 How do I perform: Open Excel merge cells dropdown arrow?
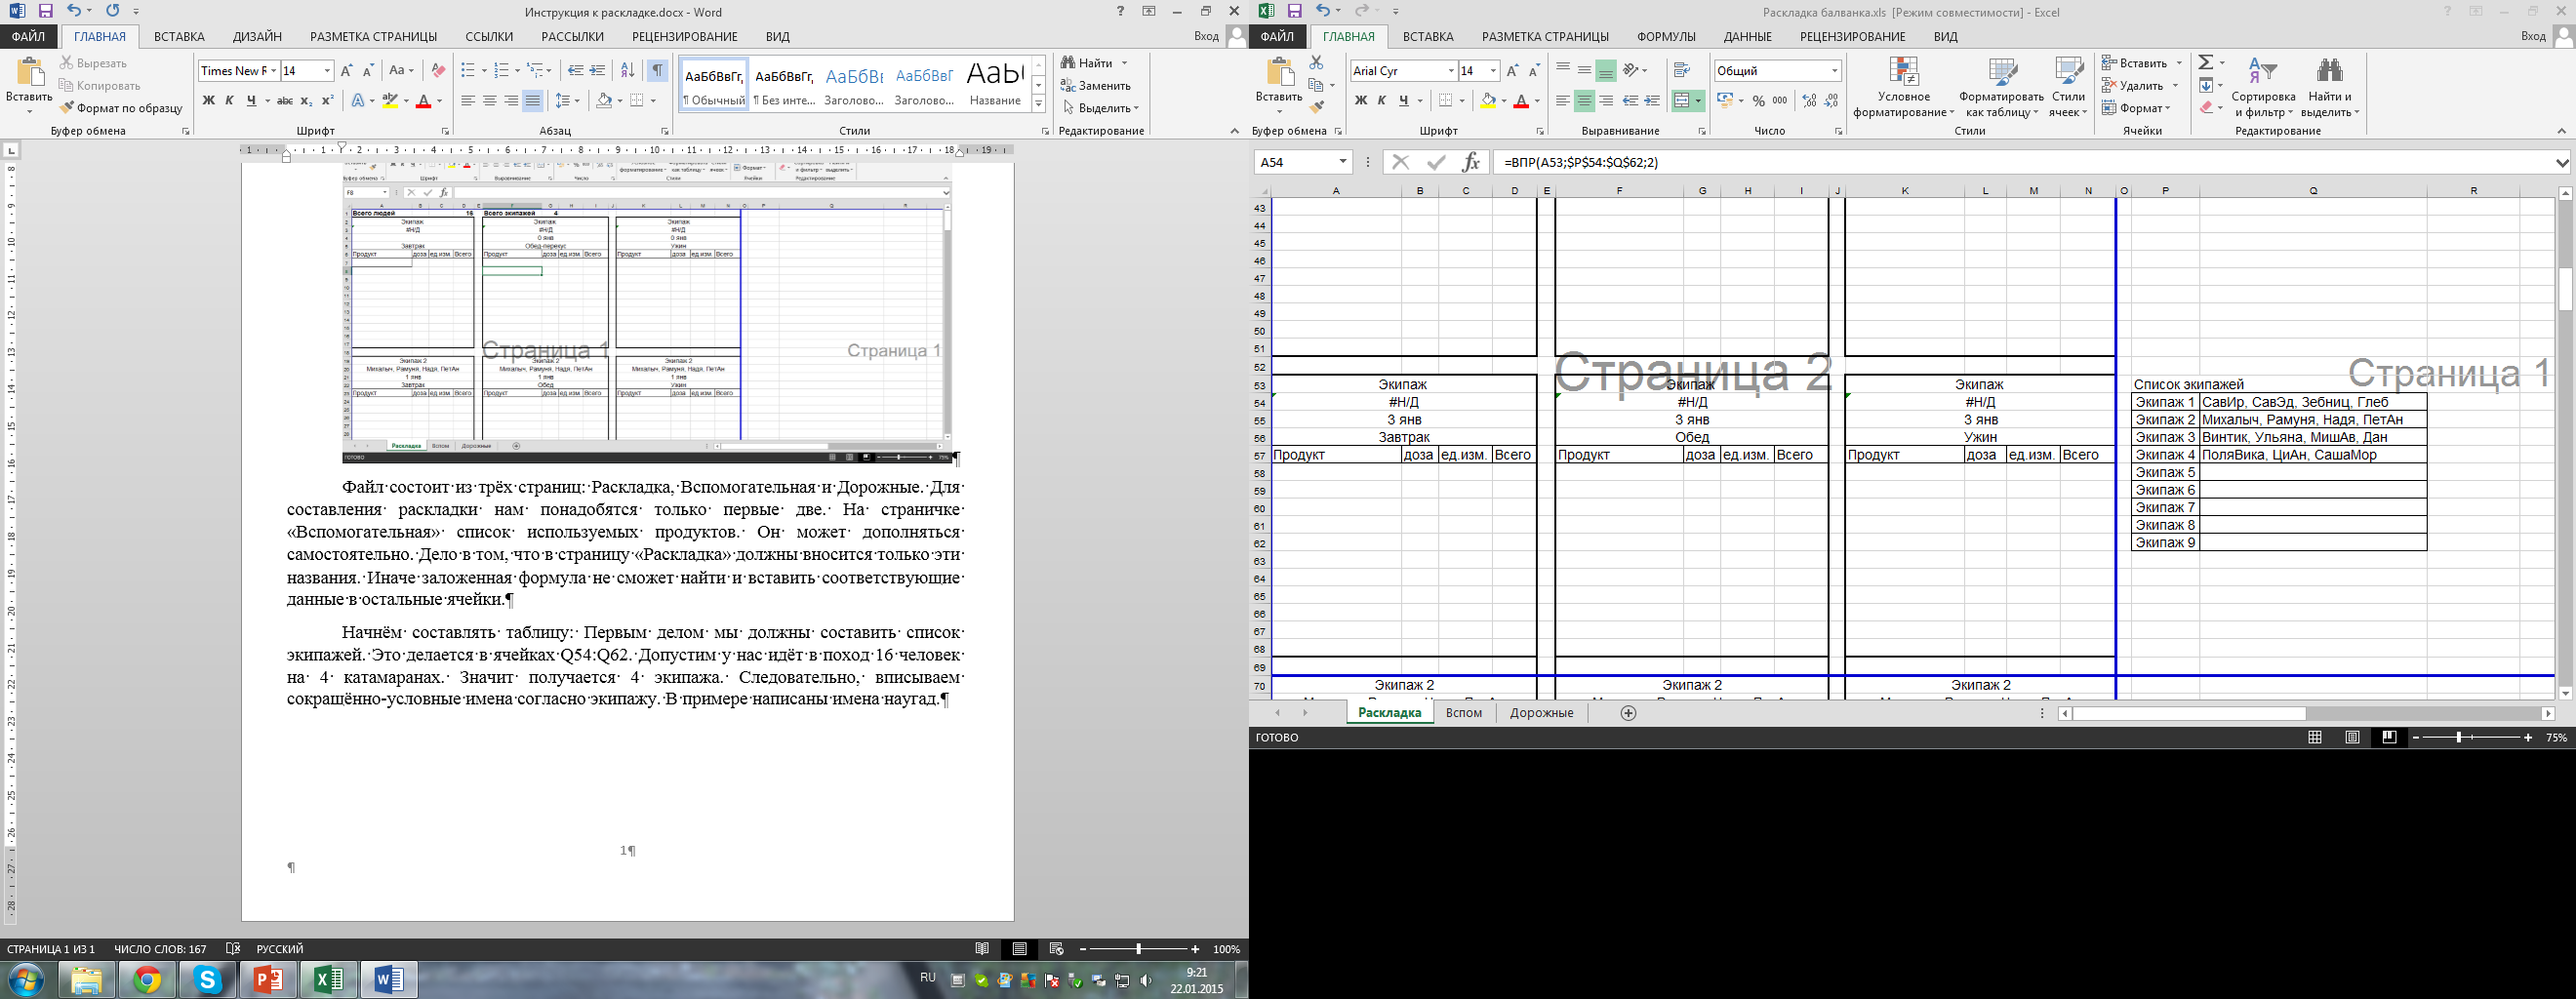[1698, 101]
